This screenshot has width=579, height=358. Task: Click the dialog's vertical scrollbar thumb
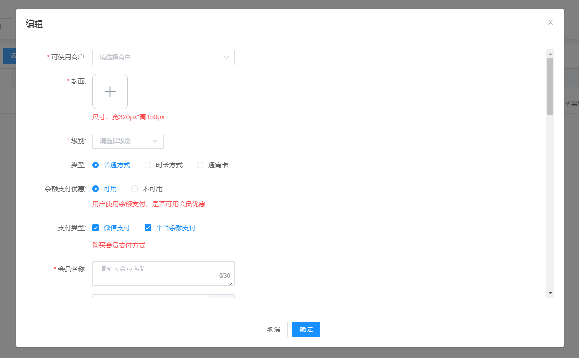[550, 86]
